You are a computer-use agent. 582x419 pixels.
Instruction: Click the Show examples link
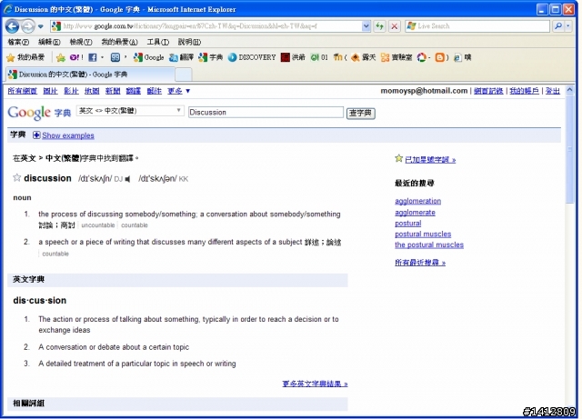(68, 135)
